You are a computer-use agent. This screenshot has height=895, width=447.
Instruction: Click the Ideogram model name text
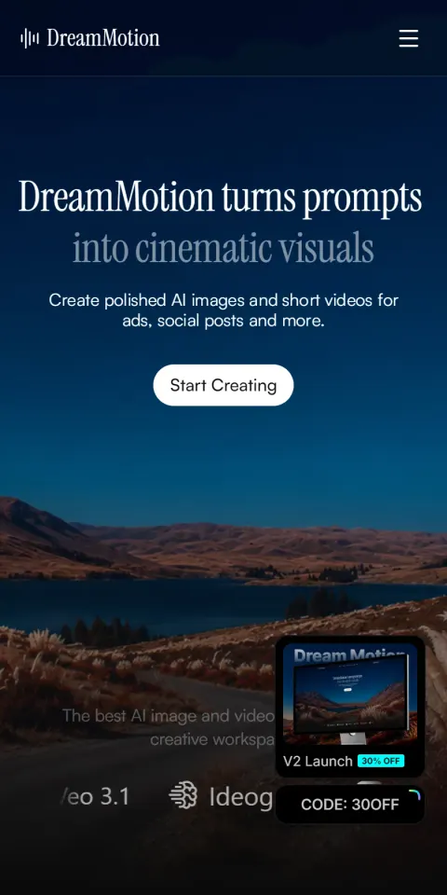tap(242, 796)
